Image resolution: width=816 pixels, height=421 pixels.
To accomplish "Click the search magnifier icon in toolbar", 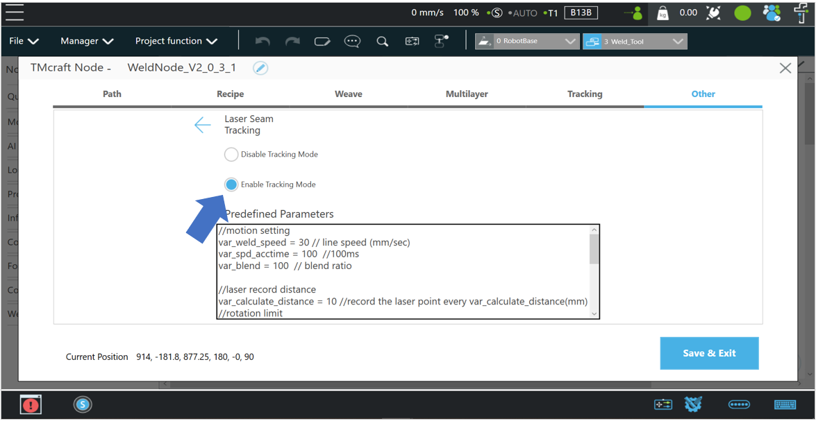I will (382, 42).
